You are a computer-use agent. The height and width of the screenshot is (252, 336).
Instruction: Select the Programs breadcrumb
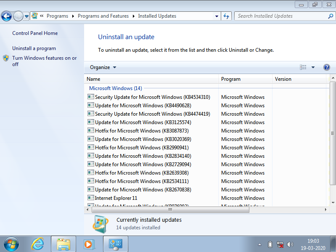pyautogui.click(x=57, y=16)
